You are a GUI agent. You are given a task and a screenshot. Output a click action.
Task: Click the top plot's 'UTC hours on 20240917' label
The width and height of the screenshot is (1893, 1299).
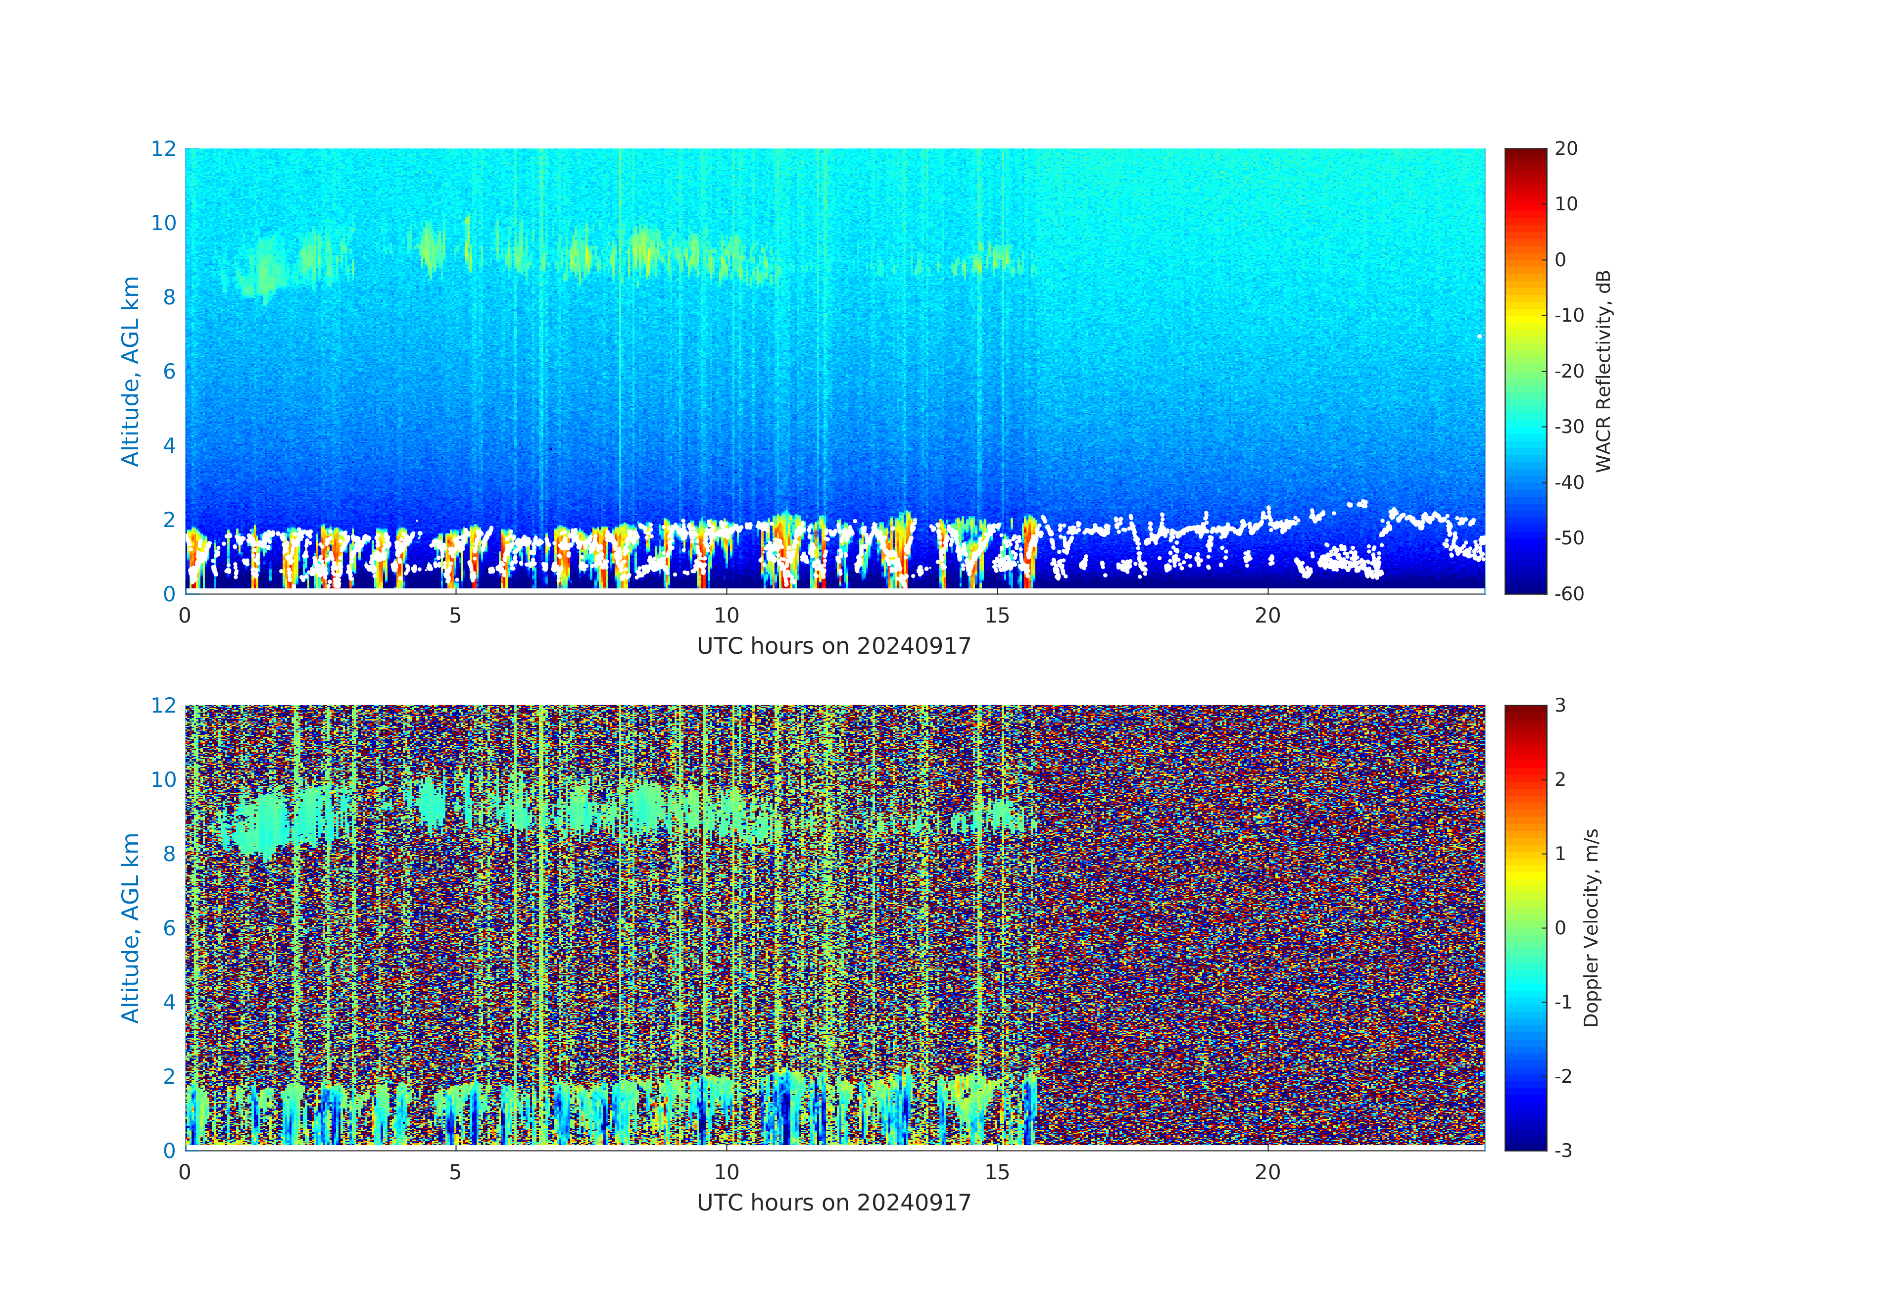[833, 646]
